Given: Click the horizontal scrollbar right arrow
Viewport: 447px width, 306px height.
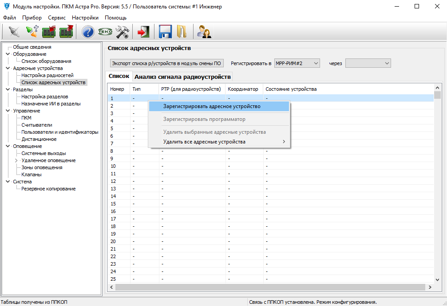Looking at the screenshot, I should pos(430,287).
